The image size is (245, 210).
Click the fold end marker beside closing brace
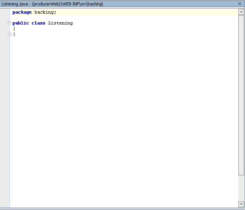click(x=9, y=34)
